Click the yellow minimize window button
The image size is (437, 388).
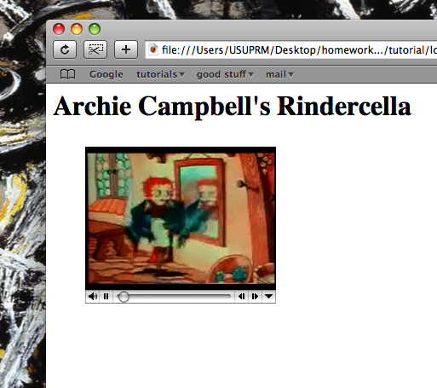pyautogui.click(x=77, y=29)
